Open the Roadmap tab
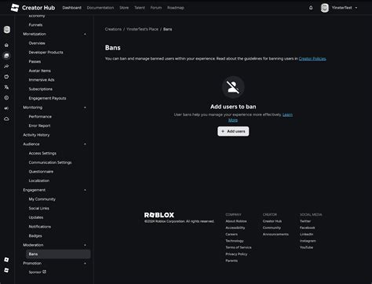The width and height of the screenshot is (372, 284). (x=176, y=8)
